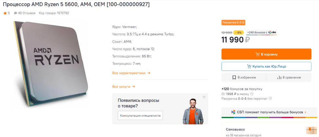Toggle "В сравнение" to compare this product
The image size is (319, 137).
[x=289, y=77]
